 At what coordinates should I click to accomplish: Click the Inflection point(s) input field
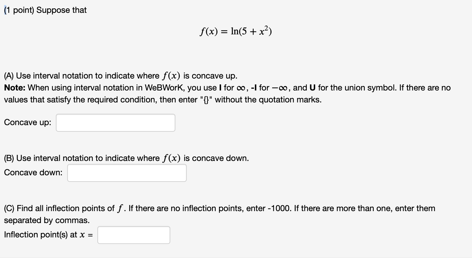134,235
